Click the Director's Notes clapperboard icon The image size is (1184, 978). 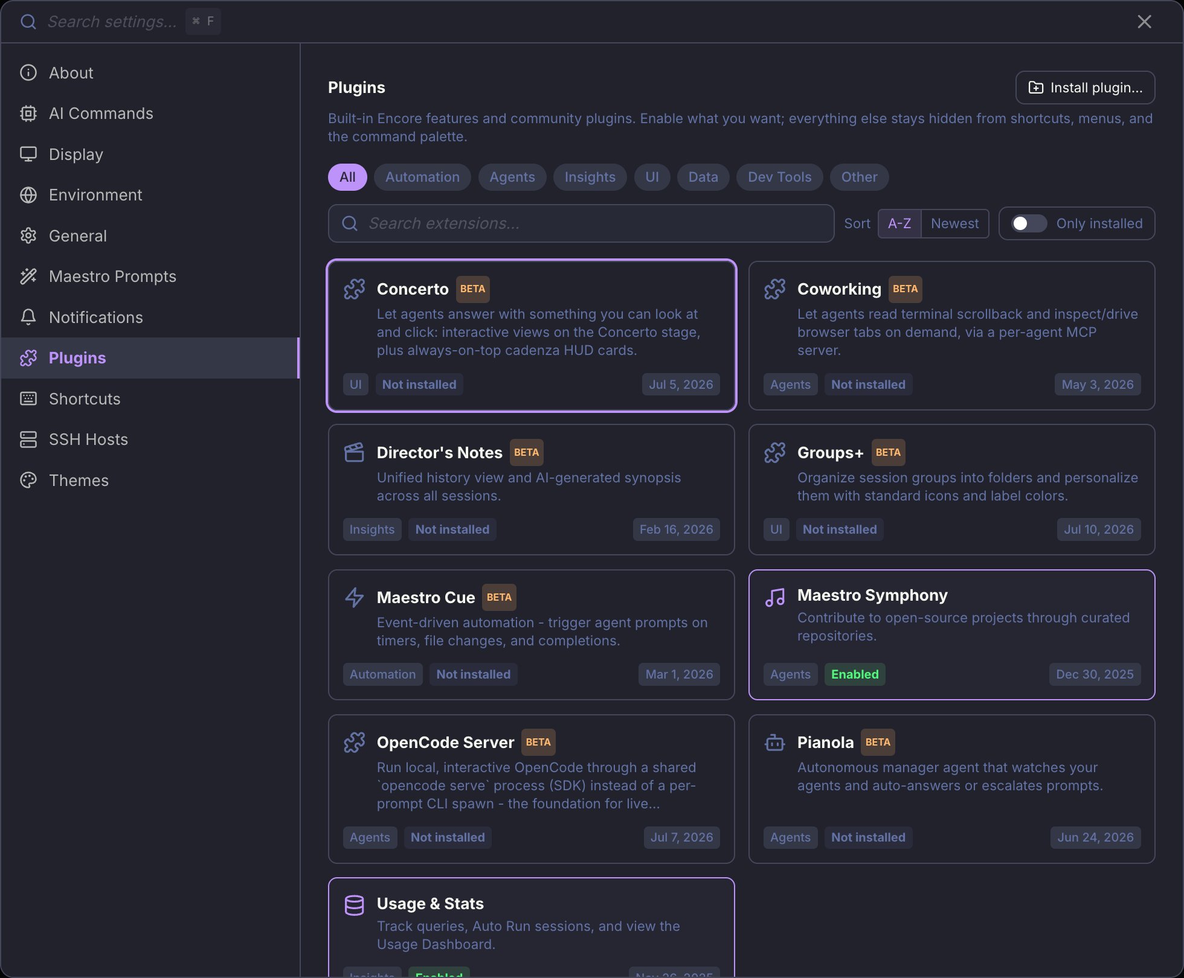pyautogui.click(x=354, y=452)
